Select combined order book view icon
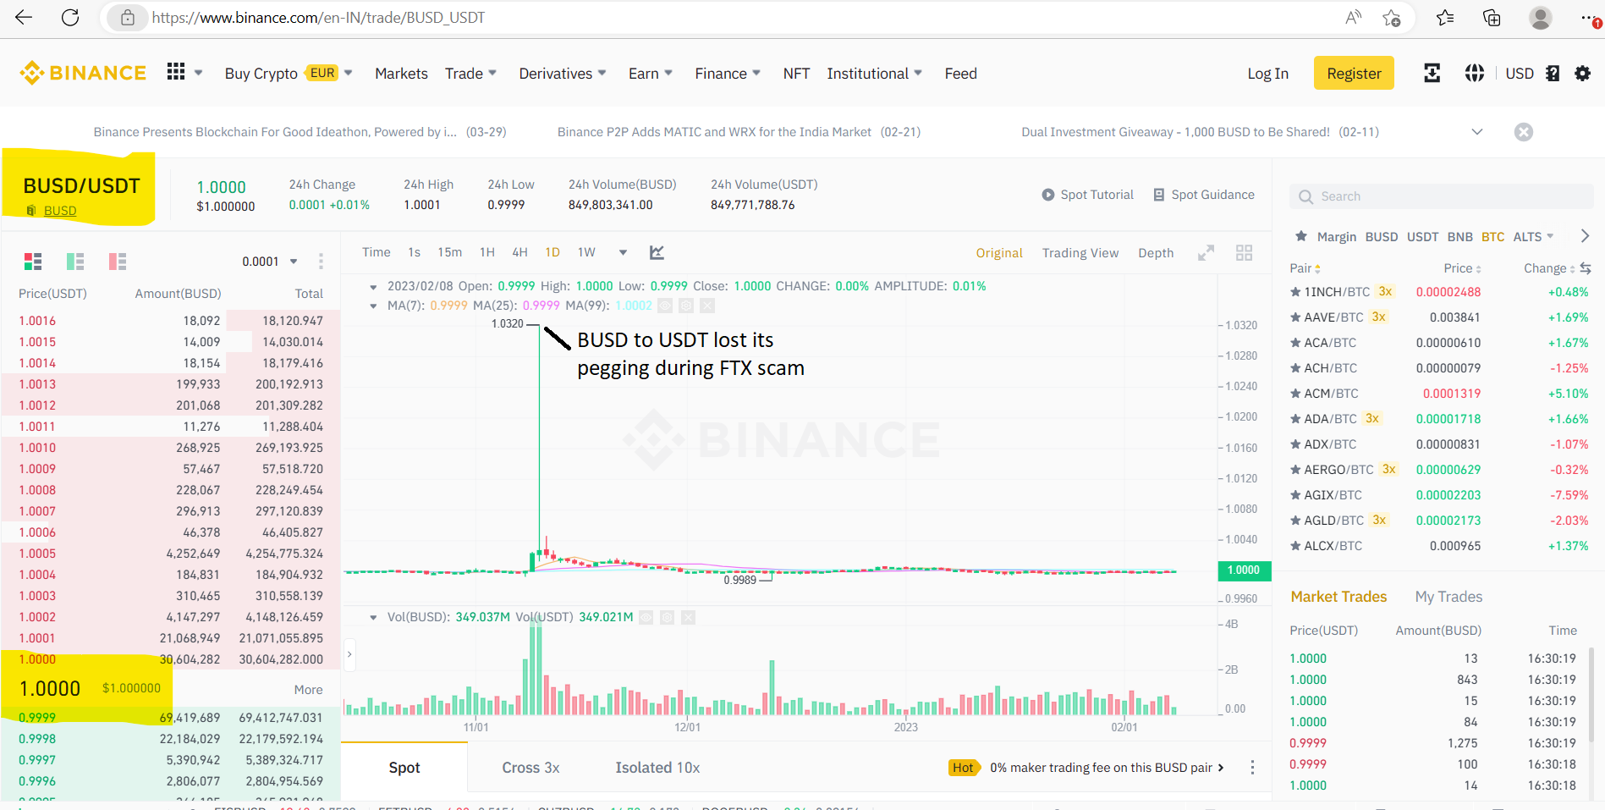The image size is (1605, 810). coord(33,262)
